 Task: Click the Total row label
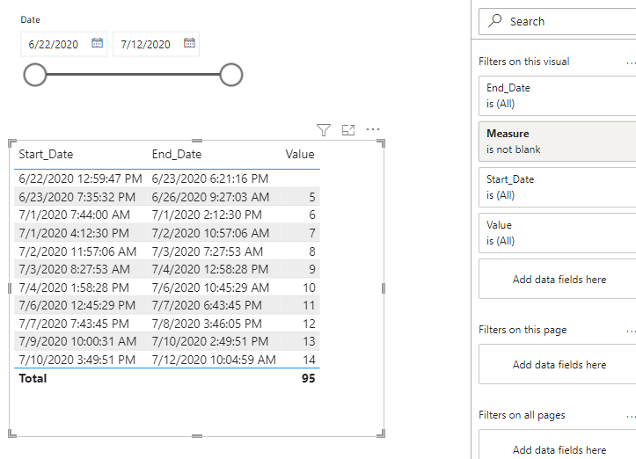(x=33, y=378)
